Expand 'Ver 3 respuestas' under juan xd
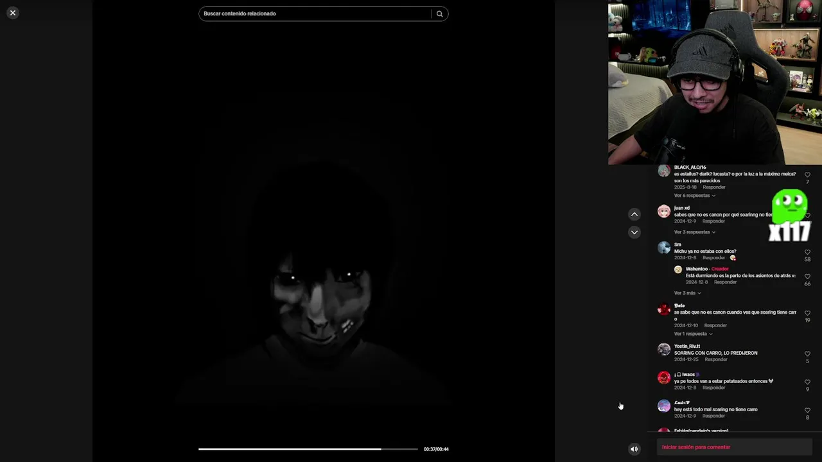 [x=694, y=232]
